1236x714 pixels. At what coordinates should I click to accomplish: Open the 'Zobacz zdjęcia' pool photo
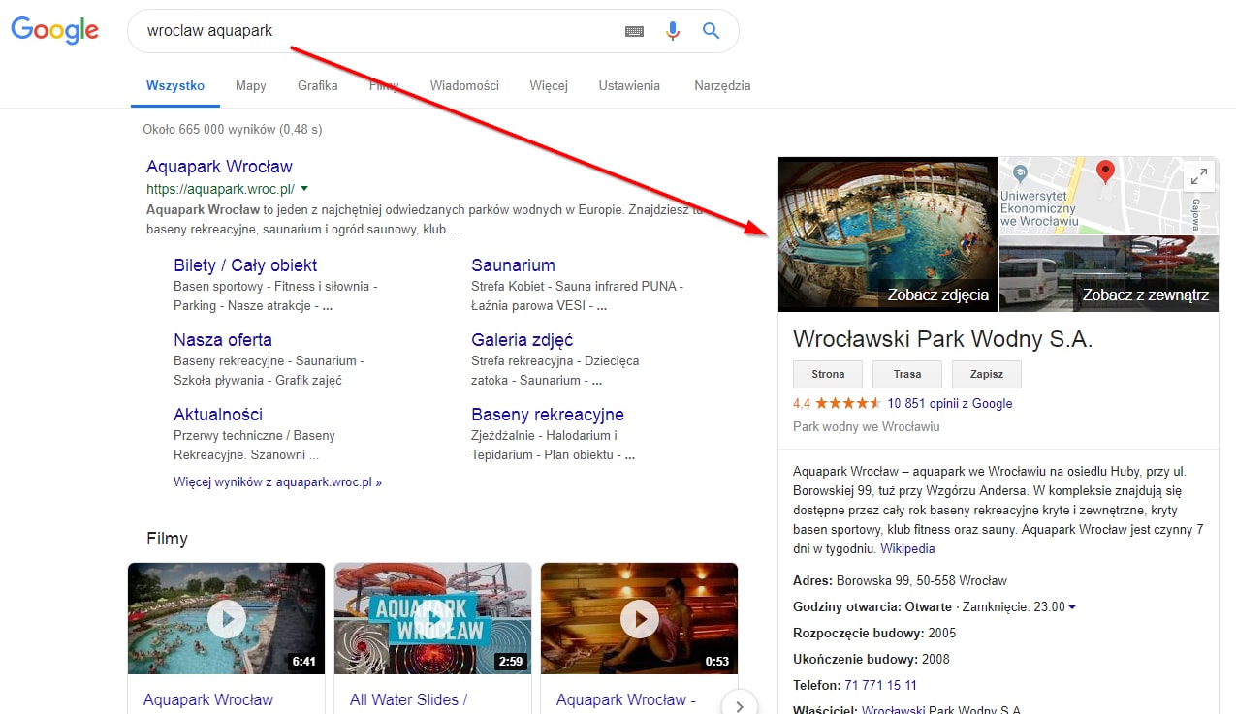coord(887,234)
